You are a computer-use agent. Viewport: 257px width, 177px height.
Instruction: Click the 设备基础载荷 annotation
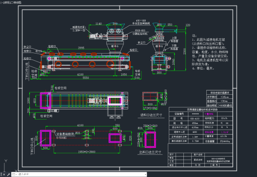pyautogui.click(x=65, y=134)
